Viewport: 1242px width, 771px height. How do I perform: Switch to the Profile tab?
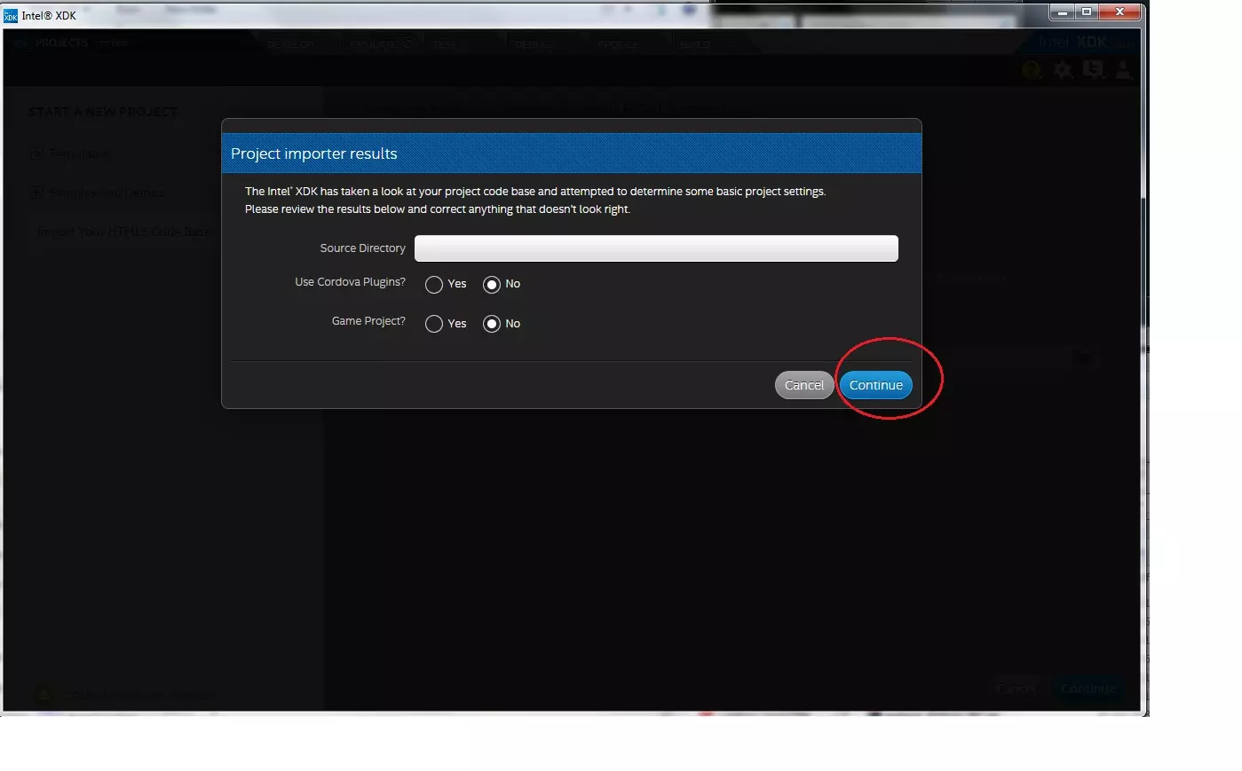tap(618, 44)
